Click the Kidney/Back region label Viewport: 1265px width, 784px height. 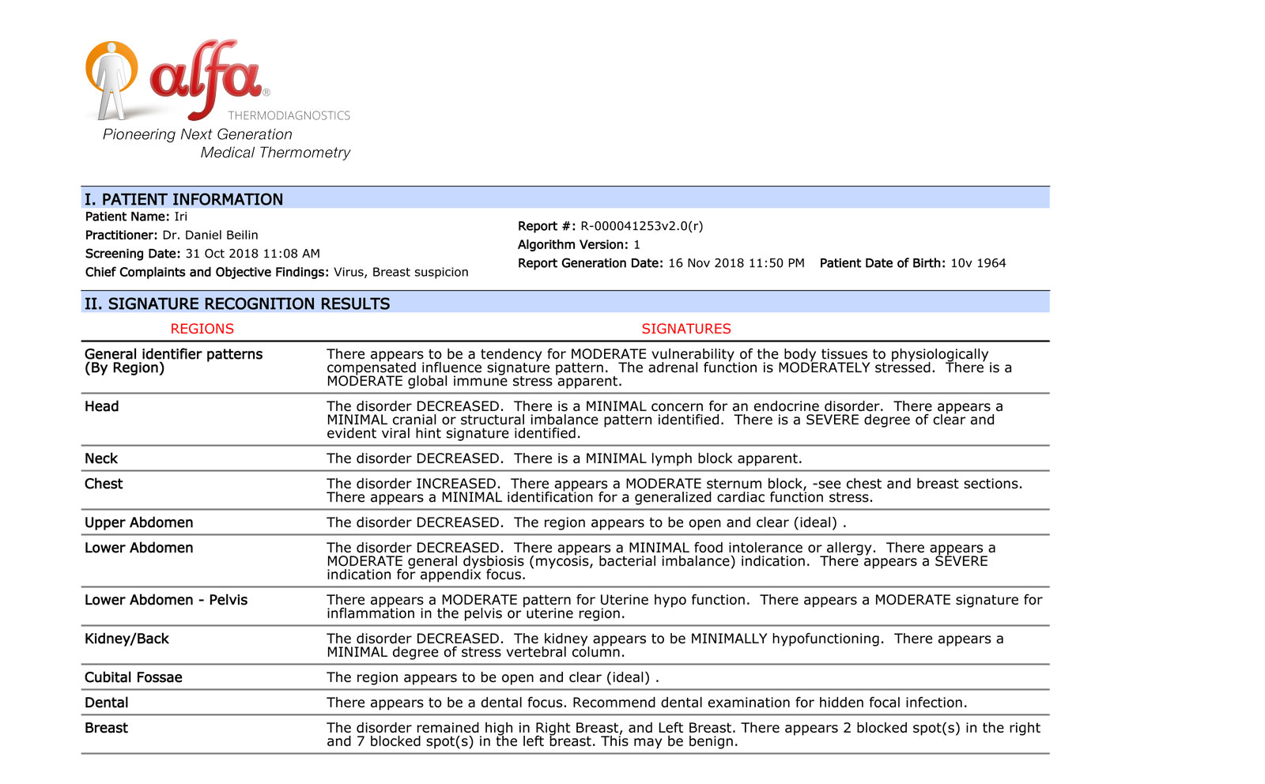pos(126,639)
